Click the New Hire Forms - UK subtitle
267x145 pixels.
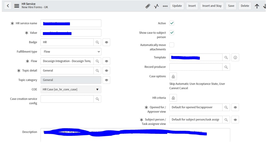pos(35,7)
